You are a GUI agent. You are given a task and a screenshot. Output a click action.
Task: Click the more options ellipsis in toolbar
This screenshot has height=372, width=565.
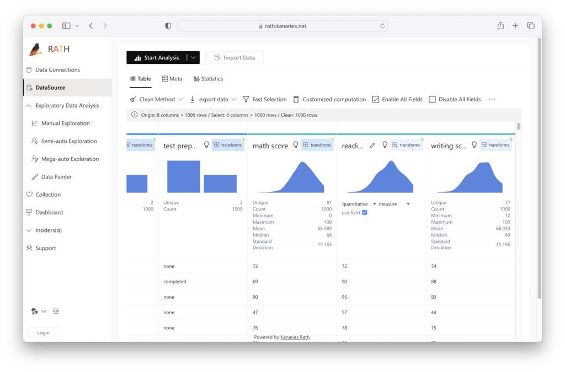pos(492,99)
